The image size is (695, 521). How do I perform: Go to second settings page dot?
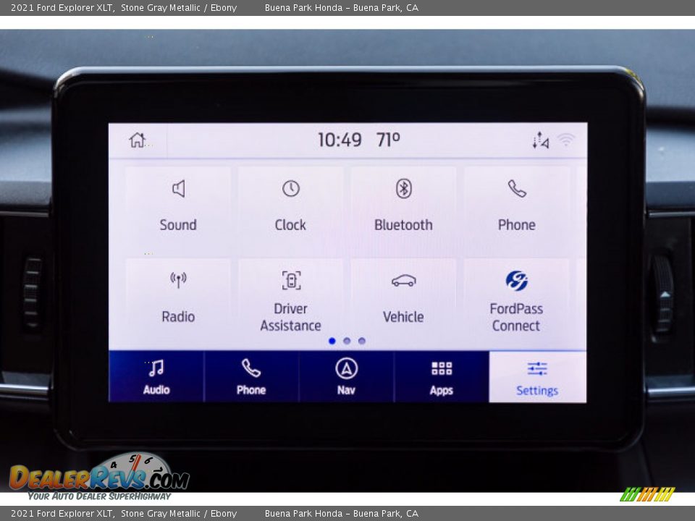pyautogui.click(x=347, y=341)
